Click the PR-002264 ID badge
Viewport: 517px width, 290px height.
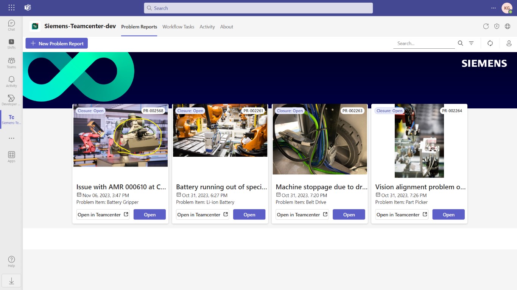click(x=452, y=111)
